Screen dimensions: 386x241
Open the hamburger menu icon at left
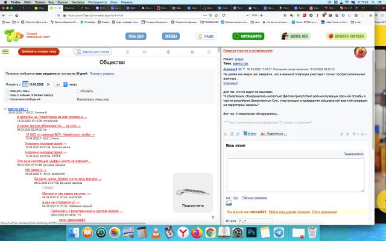[7, 52]
